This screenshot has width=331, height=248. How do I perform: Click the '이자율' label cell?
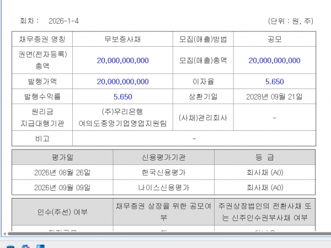(x=203, y=81)
